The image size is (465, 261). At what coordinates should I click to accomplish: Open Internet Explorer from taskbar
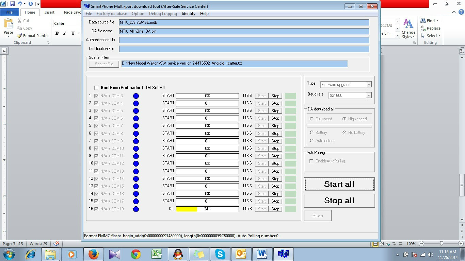[31, 254]
